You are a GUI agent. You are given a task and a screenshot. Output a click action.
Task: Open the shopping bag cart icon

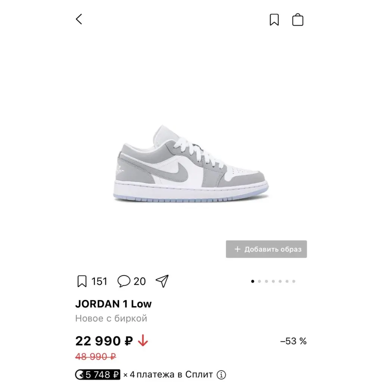pyautogui.click(x=298, y=19)
